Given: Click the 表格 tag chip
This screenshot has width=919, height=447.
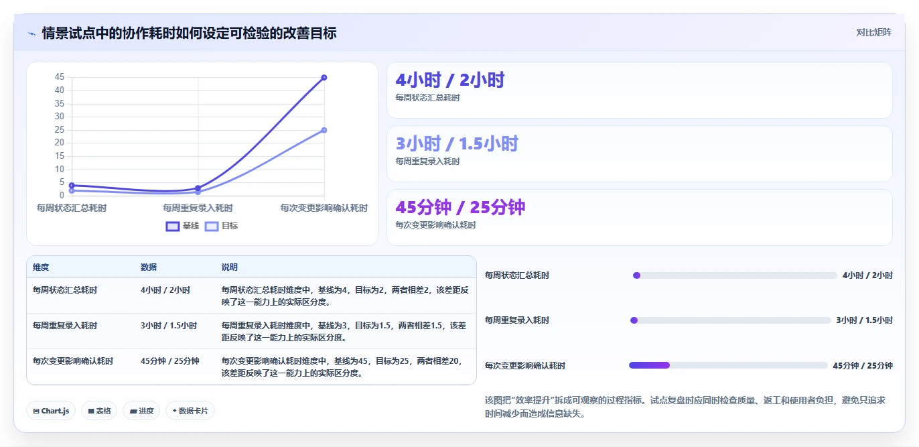Looking at the screenshot, I should (x=99, y=411).
